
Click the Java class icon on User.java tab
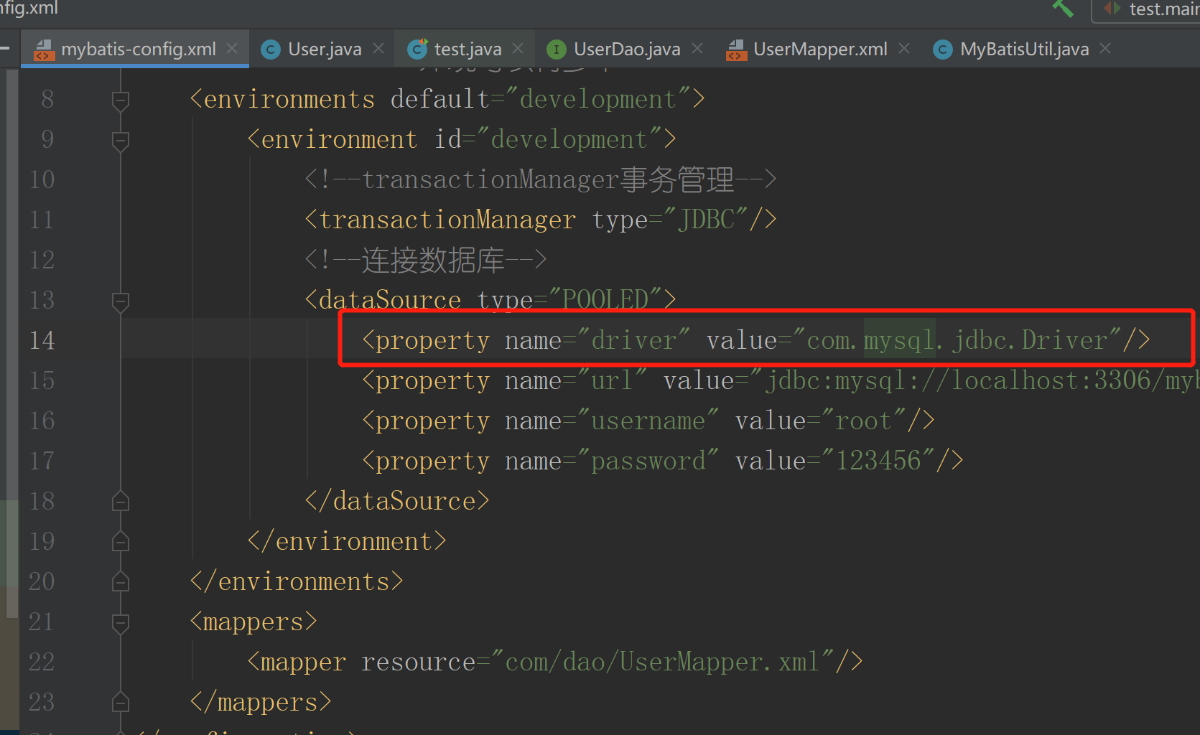(271, 49)
